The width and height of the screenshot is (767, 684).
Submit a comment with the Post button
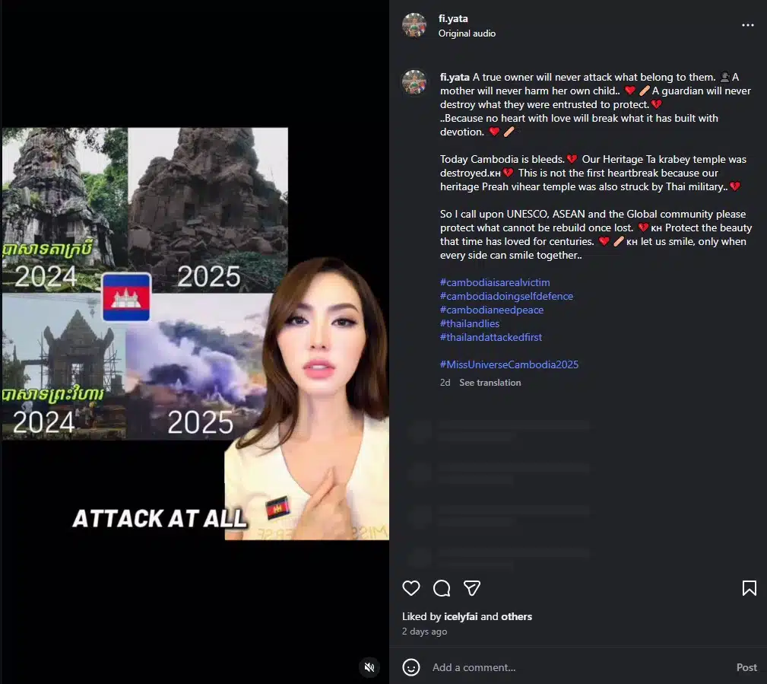coord(746,667)
